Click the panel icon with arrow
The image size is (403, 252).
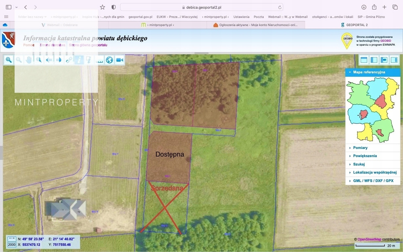click(x=384, y=60)
